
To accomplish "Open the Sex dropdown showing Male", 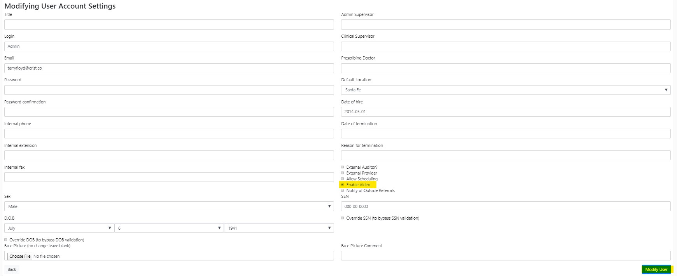I will point(169,206).
